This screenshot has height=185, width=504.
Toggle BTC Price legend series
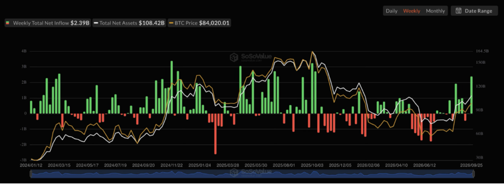click(x=199, y=23)
